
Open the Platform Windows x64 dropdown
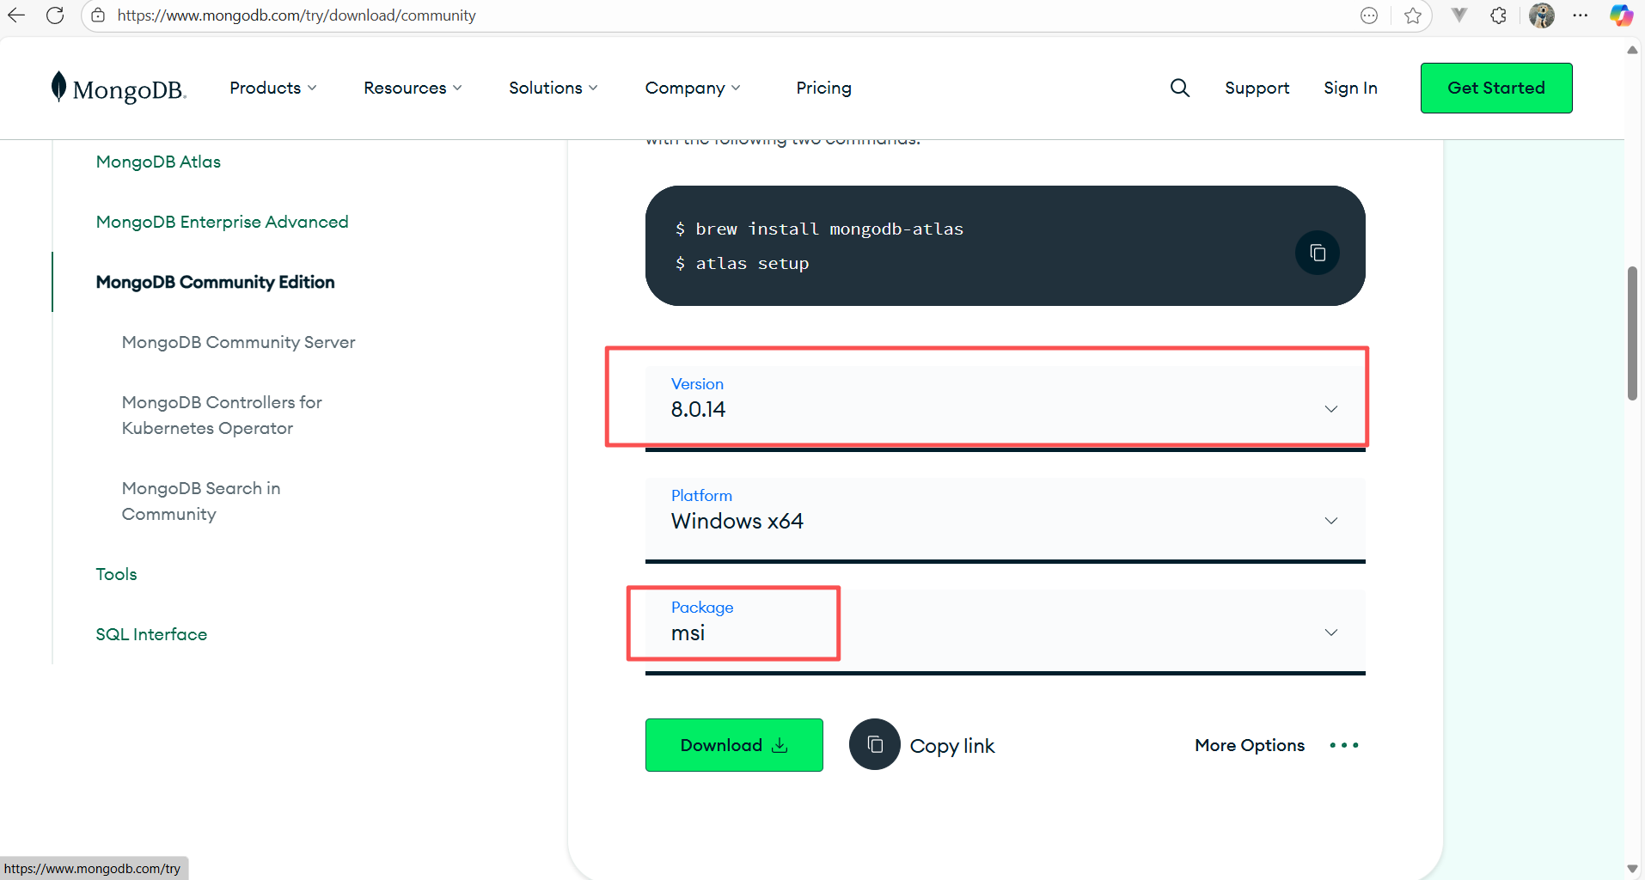tap(1330, 520)
